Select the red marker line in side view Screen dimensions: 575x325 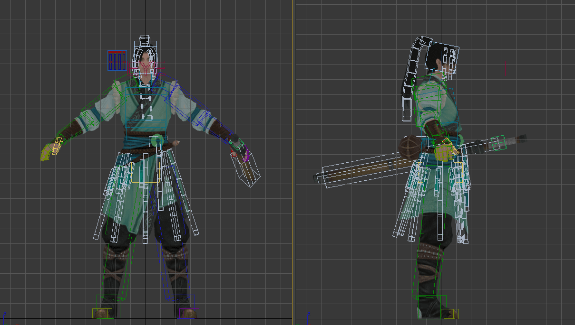tap(505, 68)
